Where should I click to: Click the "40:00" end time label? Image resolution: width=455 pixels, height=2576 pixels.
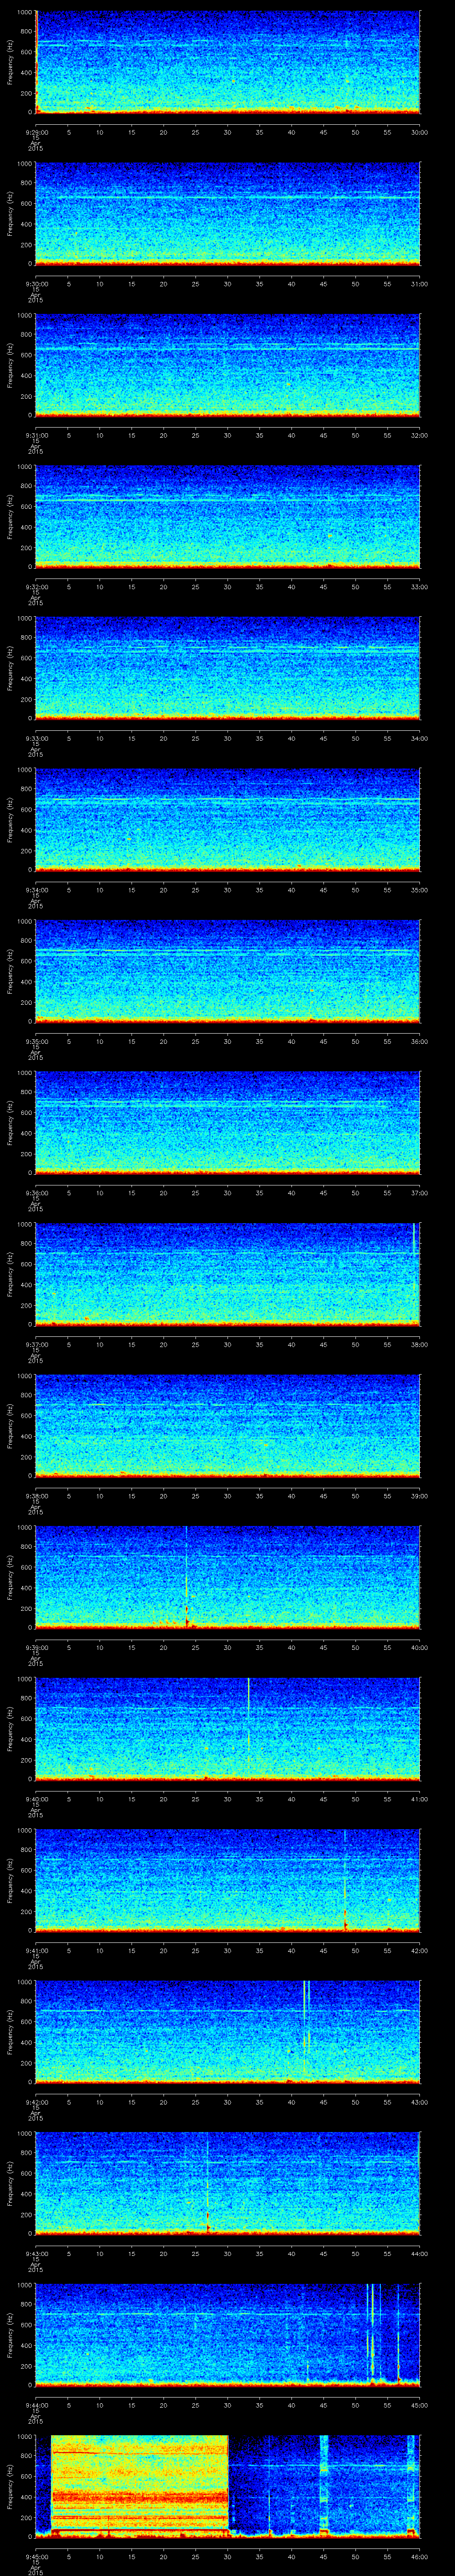420,1648
